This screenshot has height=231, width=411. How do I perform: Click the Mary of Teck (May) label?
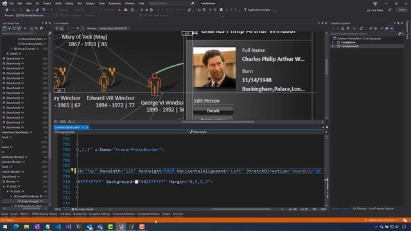84,37
